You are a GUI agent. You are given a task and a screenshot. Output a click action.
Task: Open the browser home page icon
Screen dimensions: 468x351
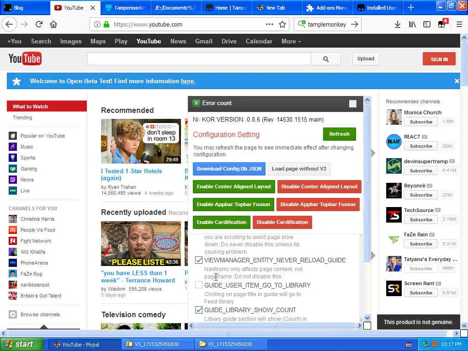(53, 24)
